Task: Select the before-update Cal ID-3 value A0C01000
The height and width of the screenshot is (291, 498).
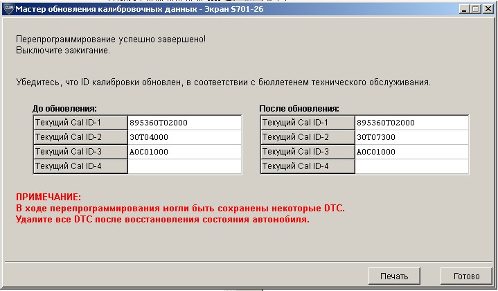Action: [x=184, y=152]
